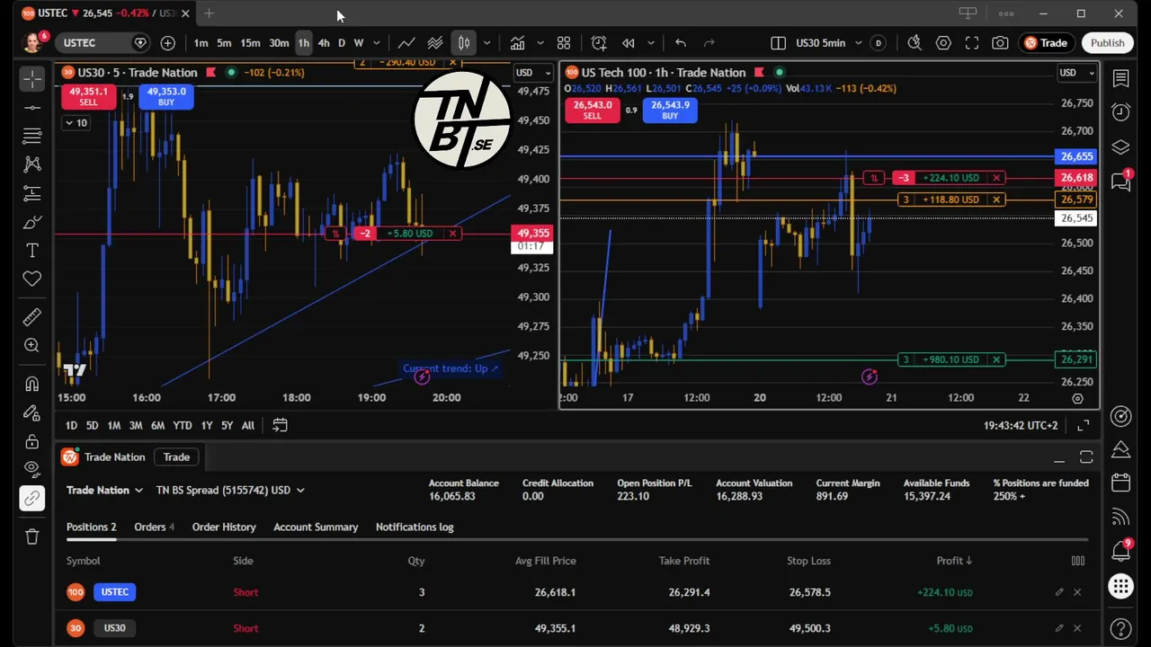Click the Trade button in top toolbar
Image resolution: width=1151 pixels, height=647 pixels.
(1046, 43)
